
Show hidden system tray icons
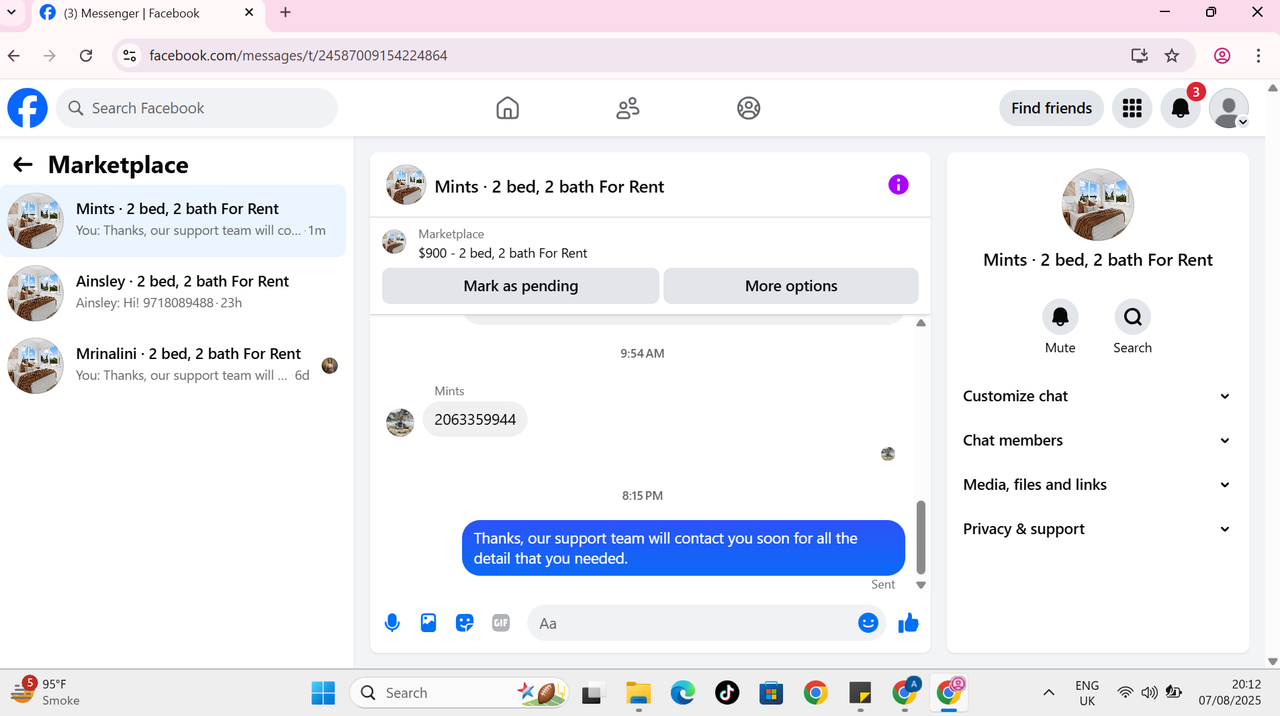point(1049,693)
